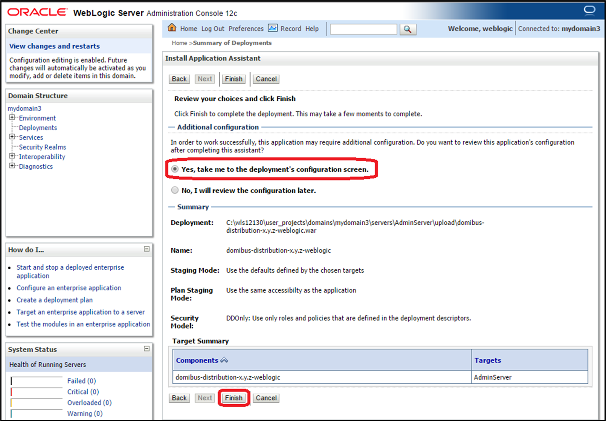This screenshot has width=606, height=421.
Task: Open Preferences in the toolbar
Action: coord(246,29)
